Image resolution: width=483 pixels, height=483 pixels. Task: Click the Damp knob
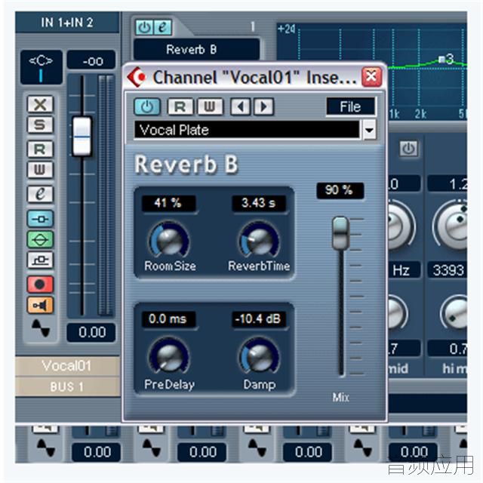coord(259,356)
